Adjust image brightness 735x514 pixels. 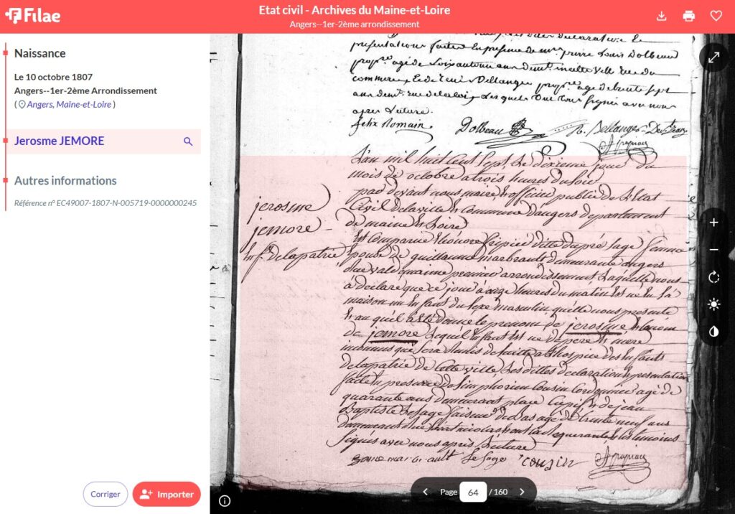[x=713, y=304]
